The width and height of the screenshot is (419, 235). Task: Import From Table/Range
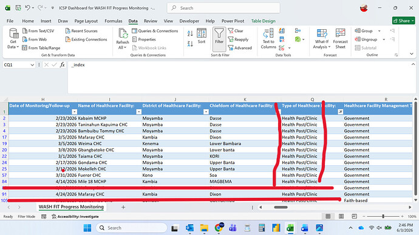[x=41, y=48]
